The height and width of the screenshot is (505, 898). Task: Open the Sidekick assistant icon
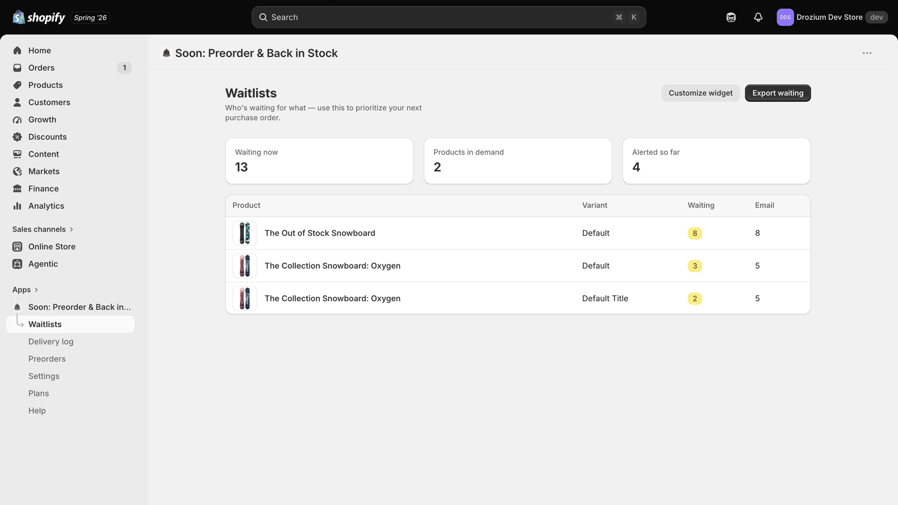pyautogui.click(x=731, y=17)
